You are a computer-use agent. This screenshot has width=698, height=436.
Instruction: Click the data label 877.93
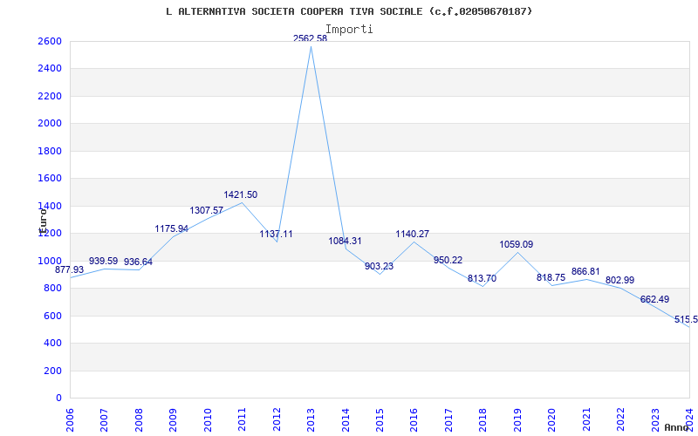(70, 270)
